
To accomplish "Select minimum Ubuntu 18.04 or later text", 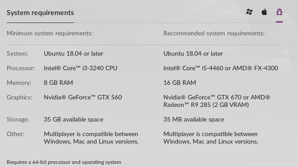I will [x=74, y=53].
